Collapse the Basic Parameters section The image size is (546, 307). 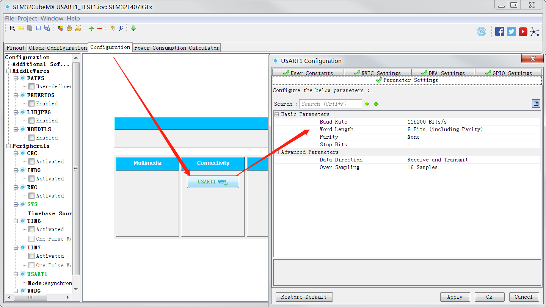[277, 114]
